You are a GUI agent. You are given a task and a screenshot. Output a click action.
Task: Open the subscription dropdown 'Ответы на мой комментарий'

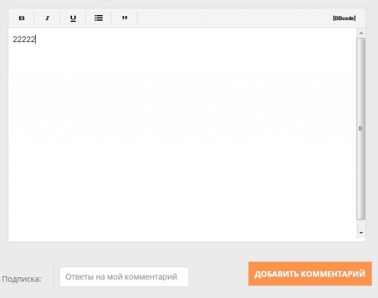tap(124, 277)
